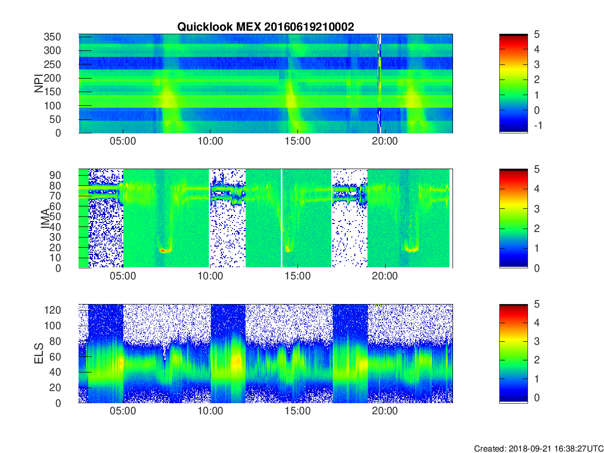Click the IMA red hotspot just after 20:00
The width and height of the screenshot is (604, 453).
point(412,250)
